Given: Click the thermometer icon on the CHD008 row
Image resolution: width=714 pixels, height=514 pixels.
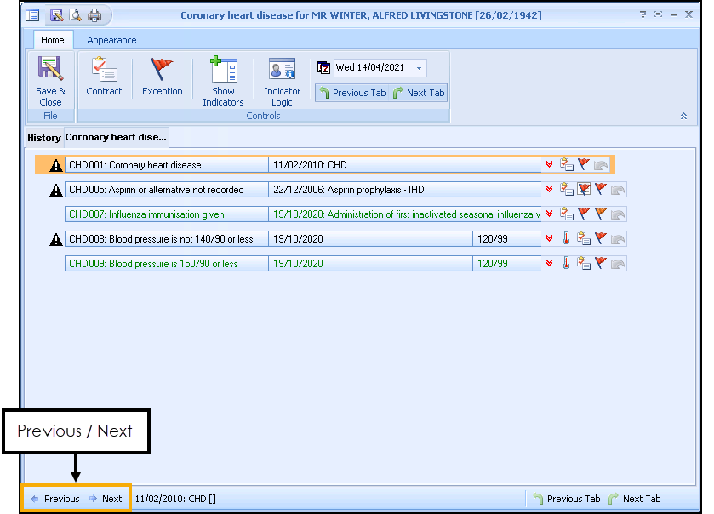Looking at the screenshot, I should pyautogui.click(x=566, y=239).
